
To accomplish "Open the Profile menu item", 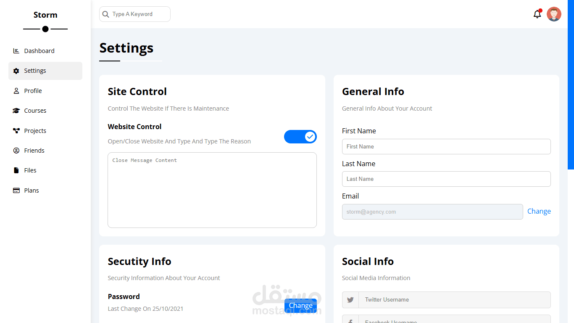I will coord(33,91).
